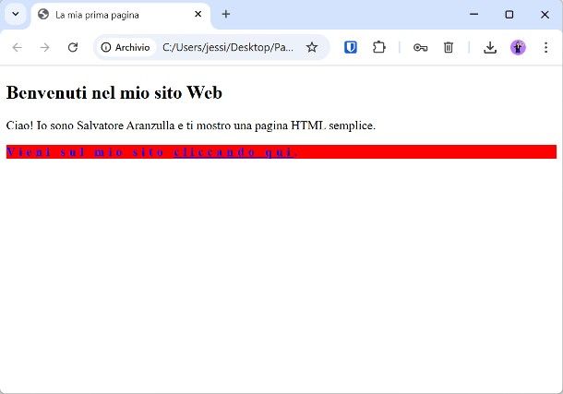Screen dimensions: 563x394
Task: Go back to the previous page
Action: coord(18,47)
